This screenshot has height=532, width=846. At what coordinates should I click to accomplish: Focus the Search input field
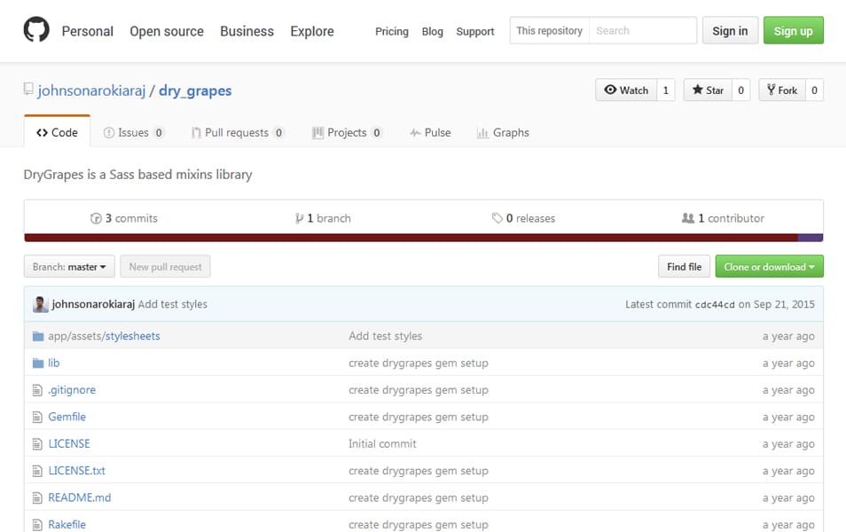point(643,31)
